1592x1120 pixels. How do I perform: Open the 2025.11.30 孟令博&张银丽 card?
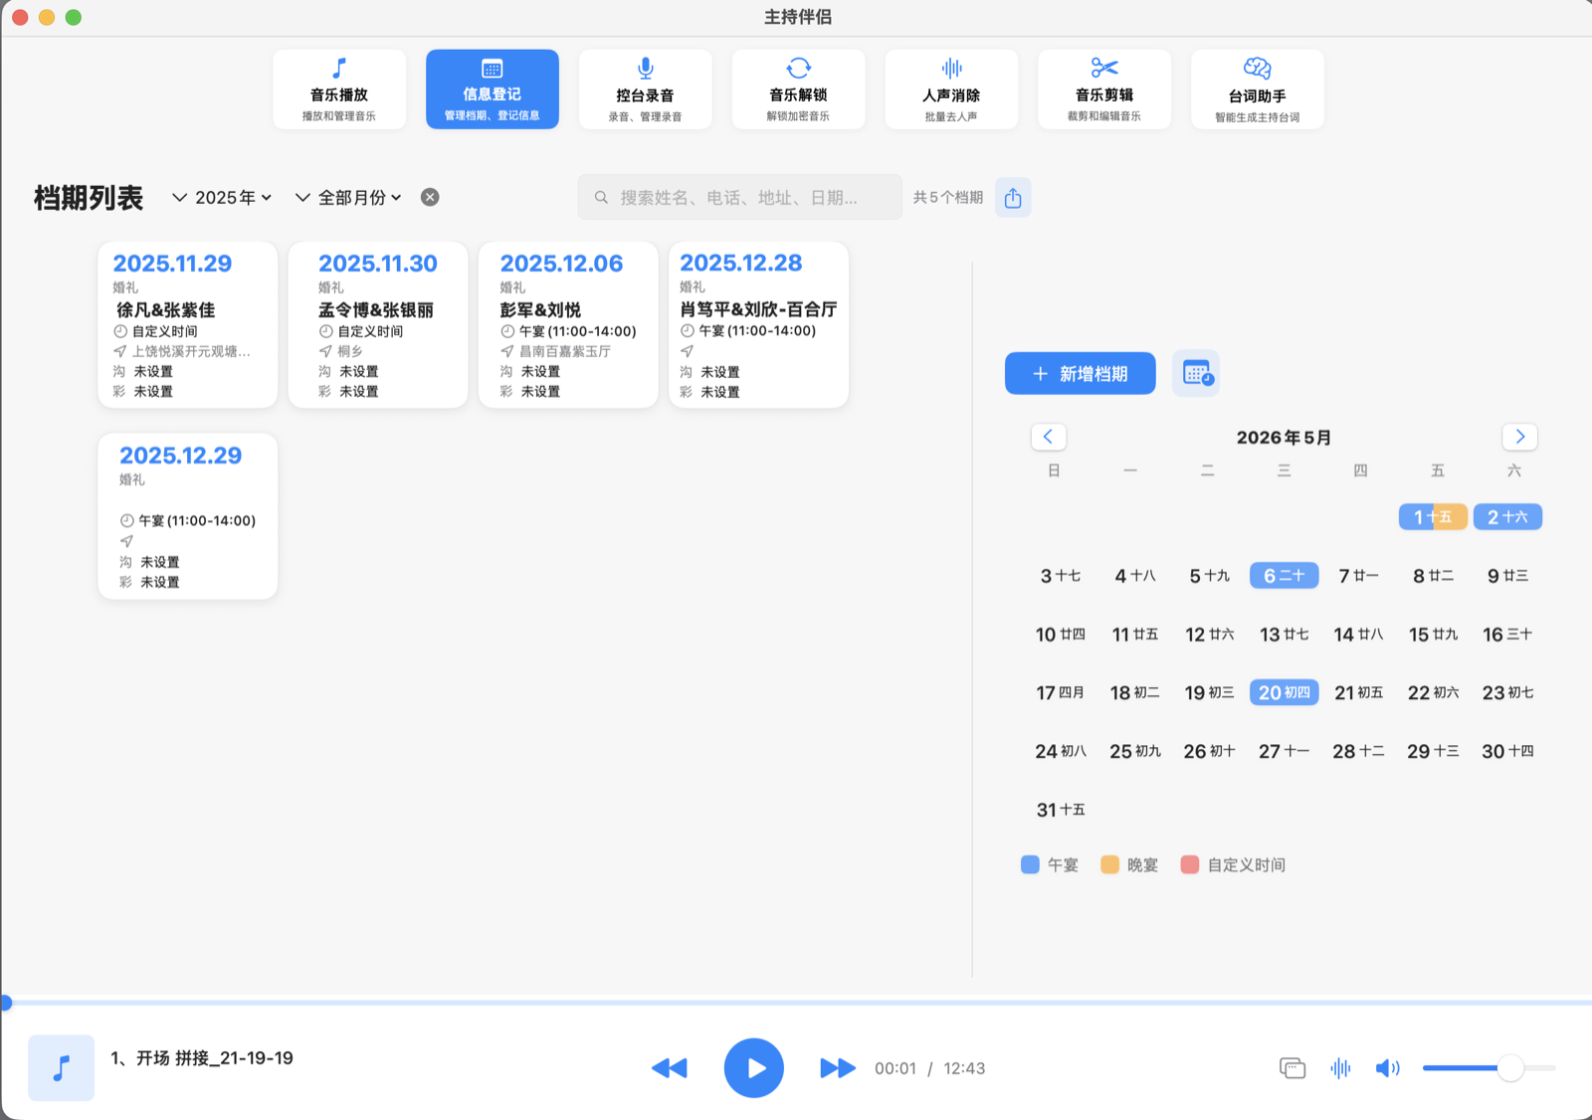(x=378, y=325)
